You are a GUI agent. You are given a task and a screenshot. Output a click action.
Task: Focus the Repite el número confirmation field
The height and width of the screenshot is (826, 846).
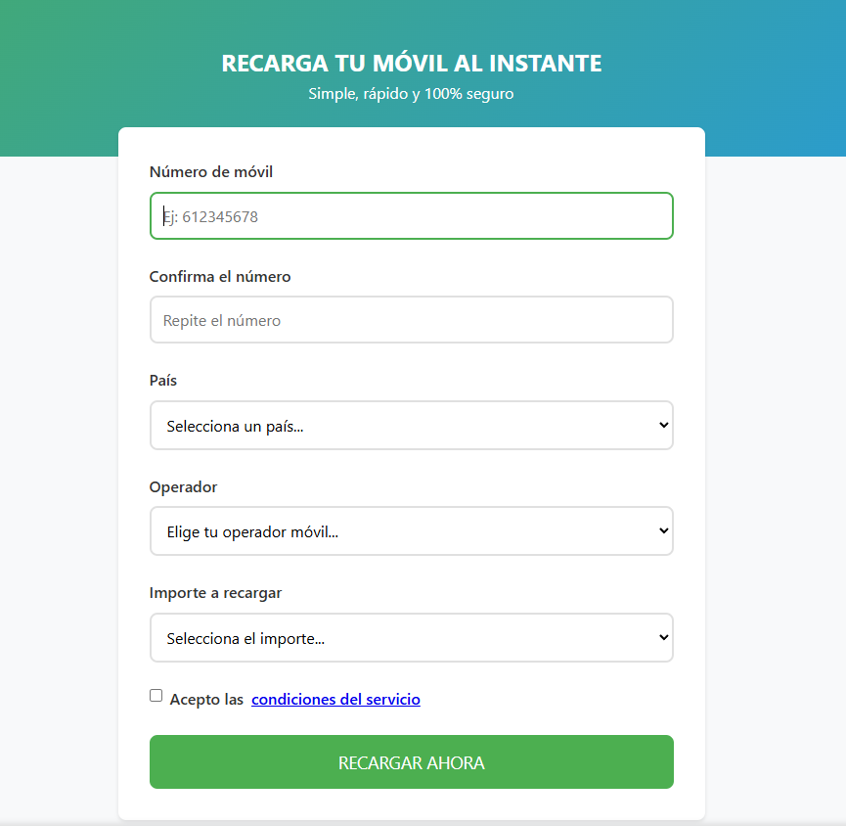(411, 319)
